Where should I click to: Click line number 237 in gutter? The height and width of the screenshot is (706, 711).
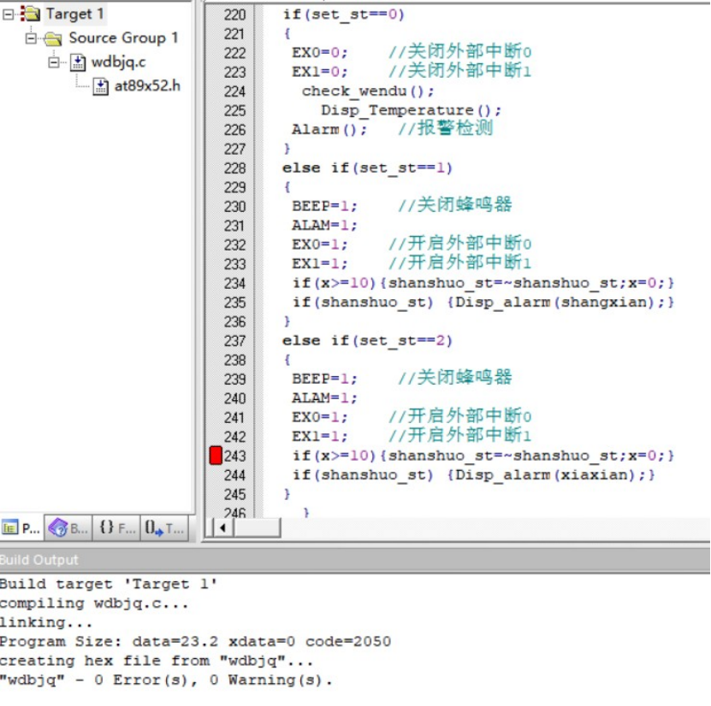click(x=235, y=341)
